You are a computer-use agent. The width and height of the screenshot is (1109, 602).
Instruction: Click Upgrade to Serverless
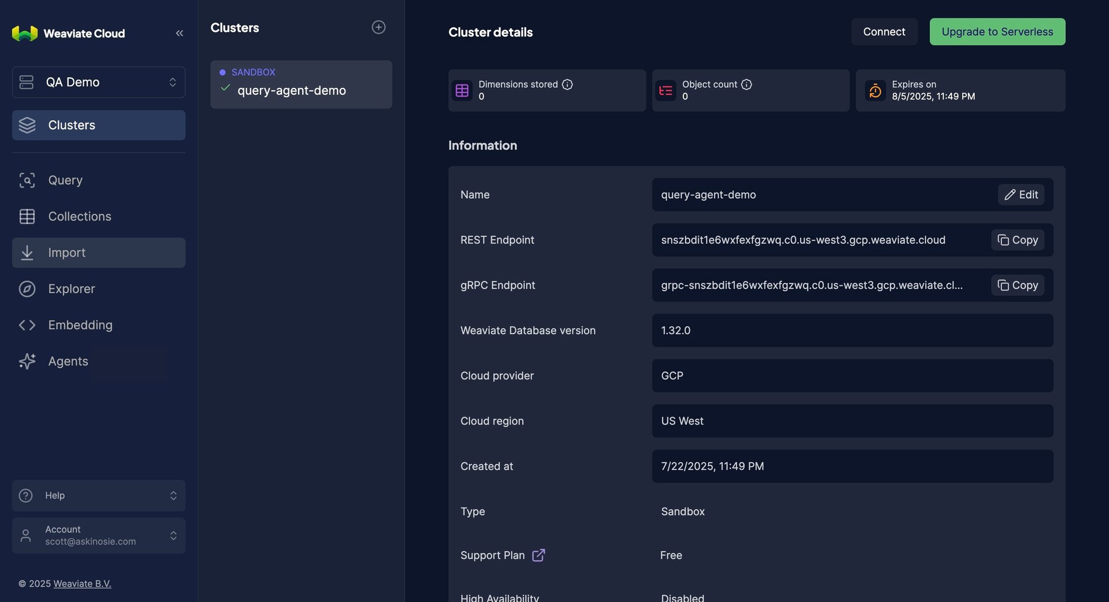pyautogui.click(x=997, y=32)
